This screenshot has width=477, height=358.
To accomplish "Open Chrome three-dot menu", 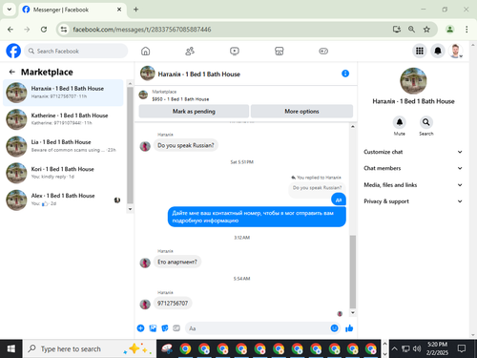I will point(467,30).
